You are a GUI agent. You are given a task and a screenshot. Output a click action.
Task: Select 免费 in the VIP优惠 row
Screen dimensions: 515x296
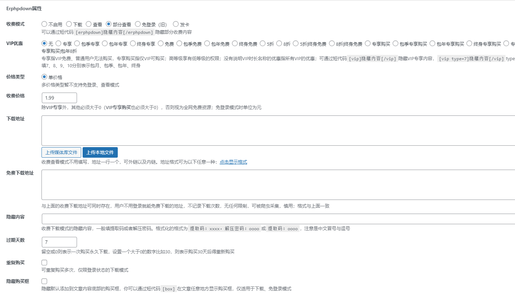(160, 44)
